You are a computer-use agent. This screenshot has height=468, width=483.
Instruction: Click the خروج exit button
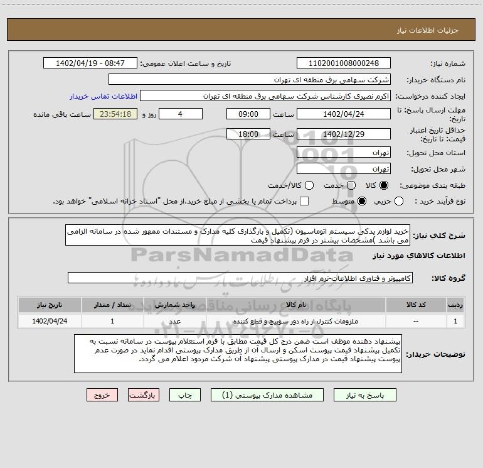coord(102,395)
